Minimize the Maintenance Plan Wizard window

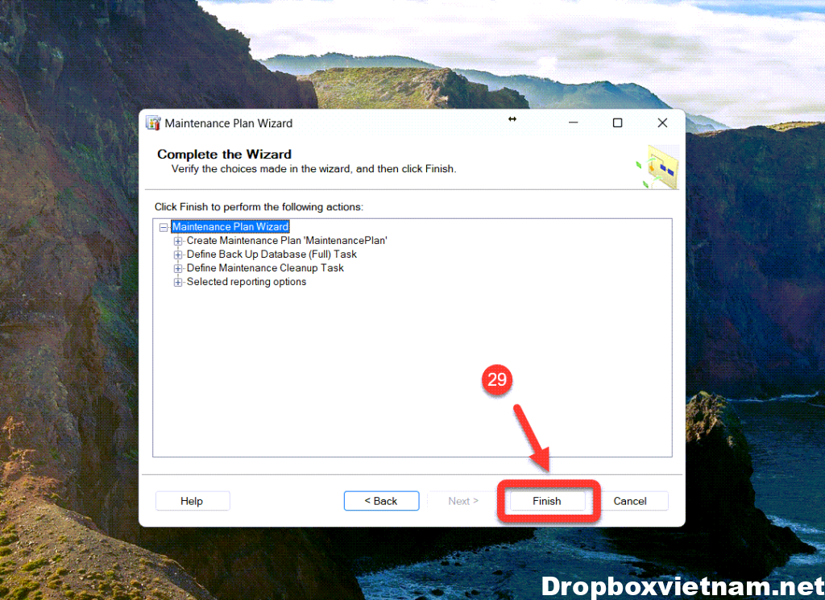tap(573, 123)
